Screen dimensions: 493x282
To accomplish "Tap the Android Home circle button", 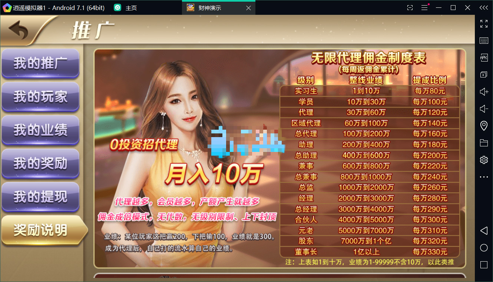I will [484, 248].
